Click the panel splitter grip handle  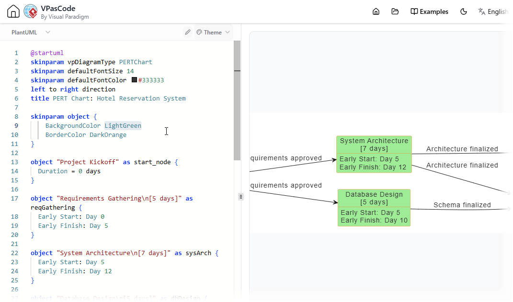[x=241, y=196]
